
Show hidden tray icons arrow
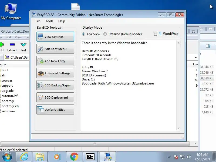point(169,157)
